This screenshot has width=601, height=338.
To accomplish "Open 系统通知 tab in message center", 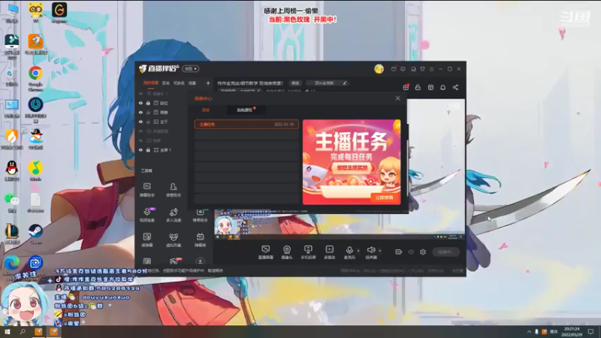I will click(245, 110).
